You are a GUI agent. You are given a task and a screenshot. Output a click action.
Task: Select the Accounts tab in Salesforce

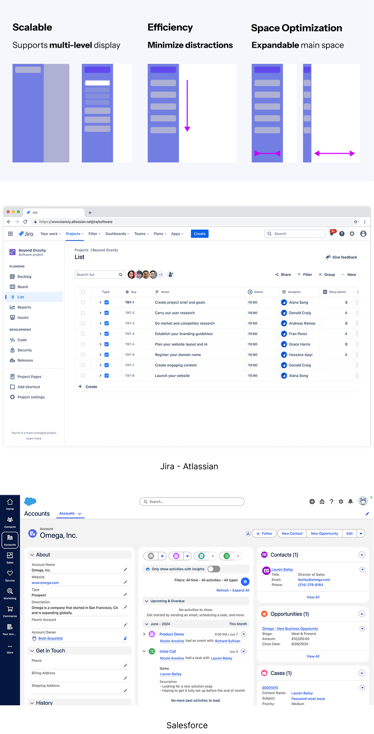(70, 513)
